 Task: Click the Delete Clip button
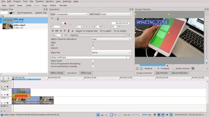click(x=41, y=13)
